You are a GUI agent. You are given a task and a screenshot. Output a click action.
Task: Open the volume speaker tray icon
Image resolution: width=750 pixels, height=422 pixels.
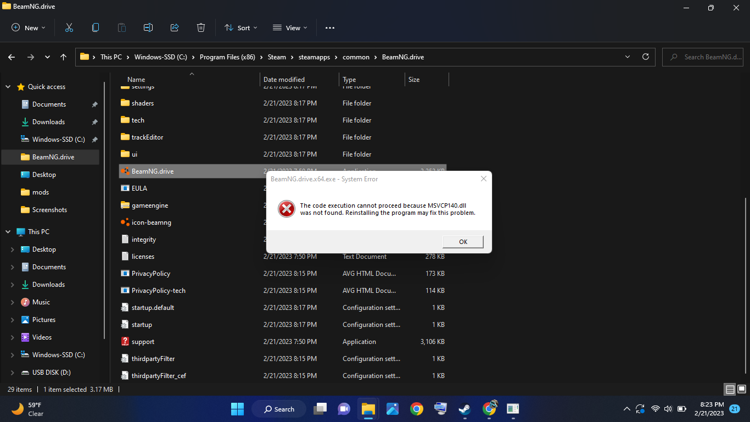(668, 409)
